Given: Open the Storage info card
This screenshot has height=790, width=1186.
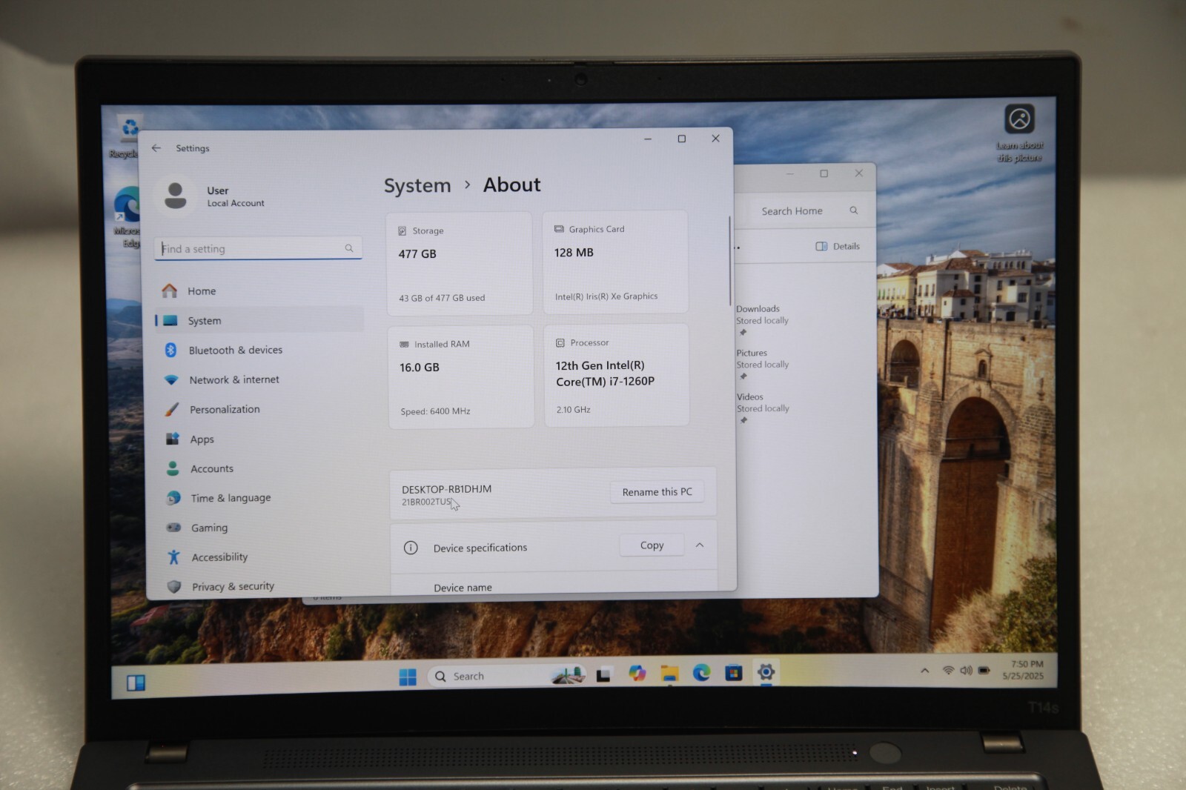Looking at the screenshot, I should (460, 264).
